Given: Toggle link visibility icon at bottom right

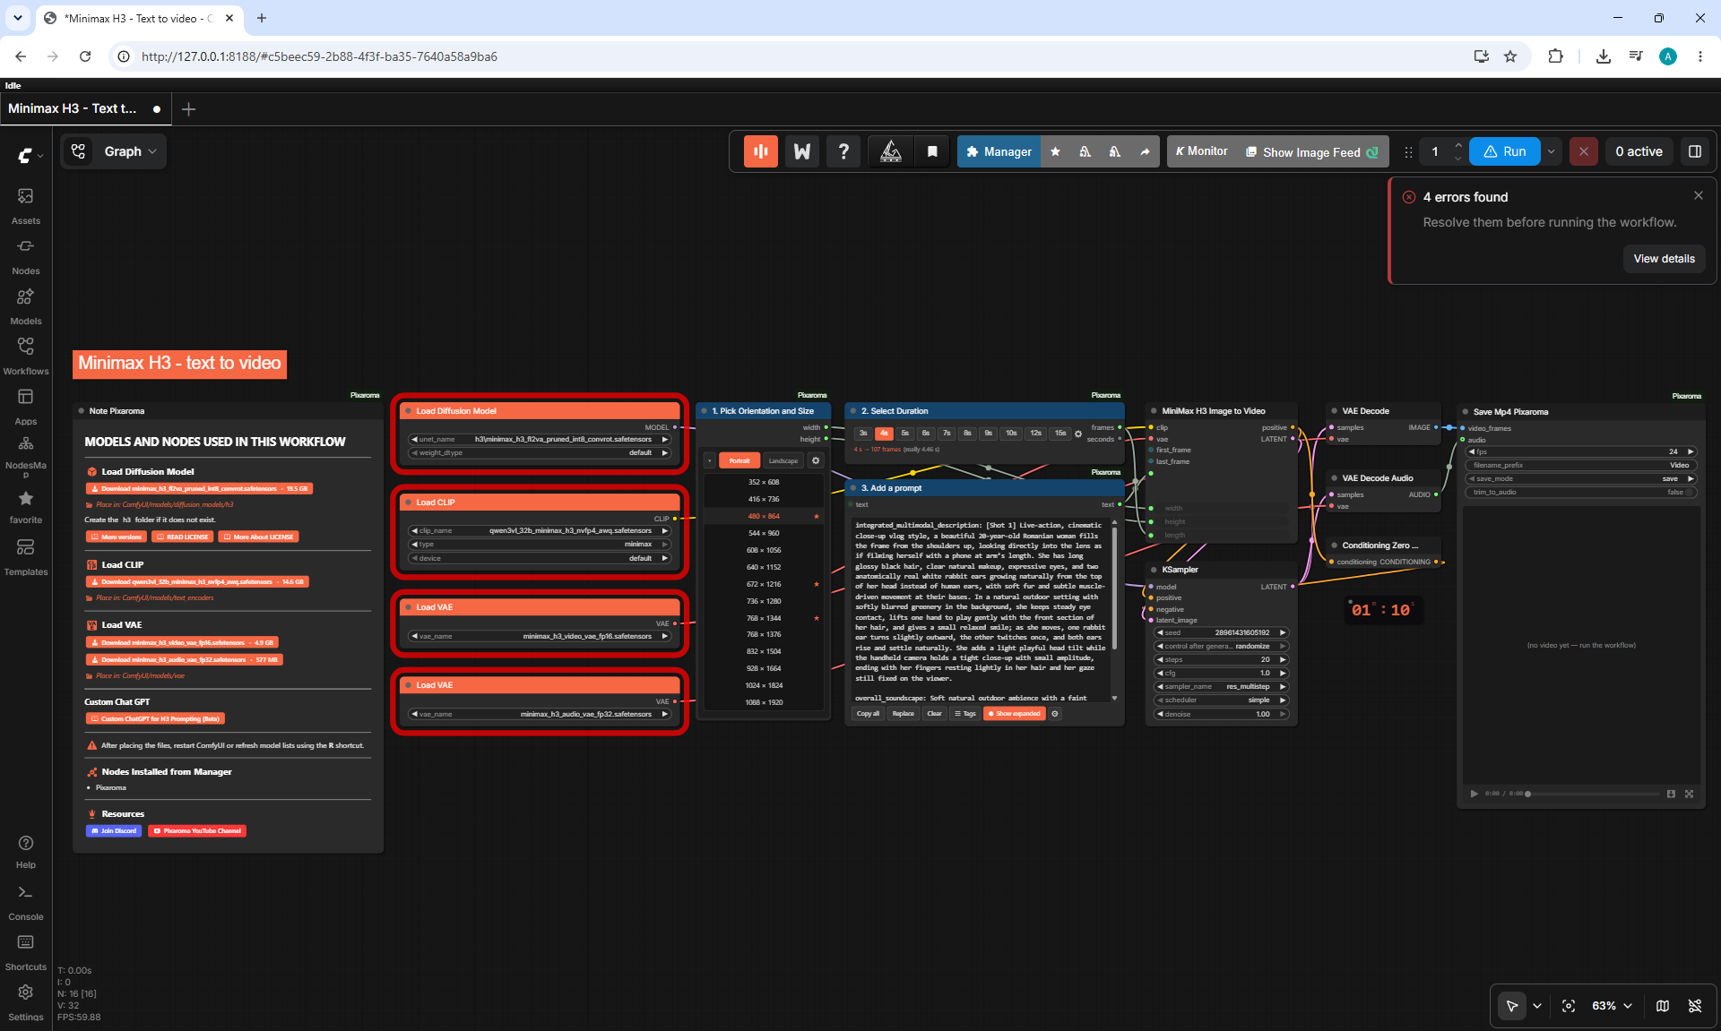Looking at the screenshot, I should point(1694,1006).
